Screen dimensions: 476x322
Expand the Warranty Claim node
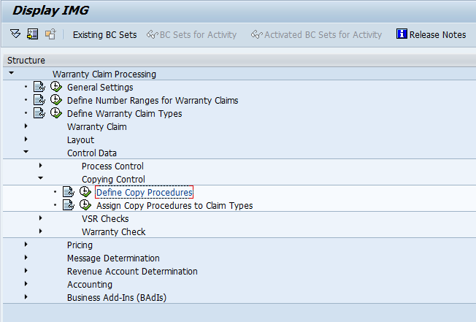[x=26, y=126]
